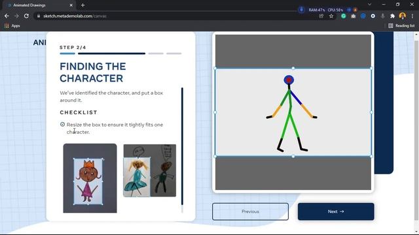419x235 pixels.
Task: Click the checklist check-circle icon
Action: 63,125
